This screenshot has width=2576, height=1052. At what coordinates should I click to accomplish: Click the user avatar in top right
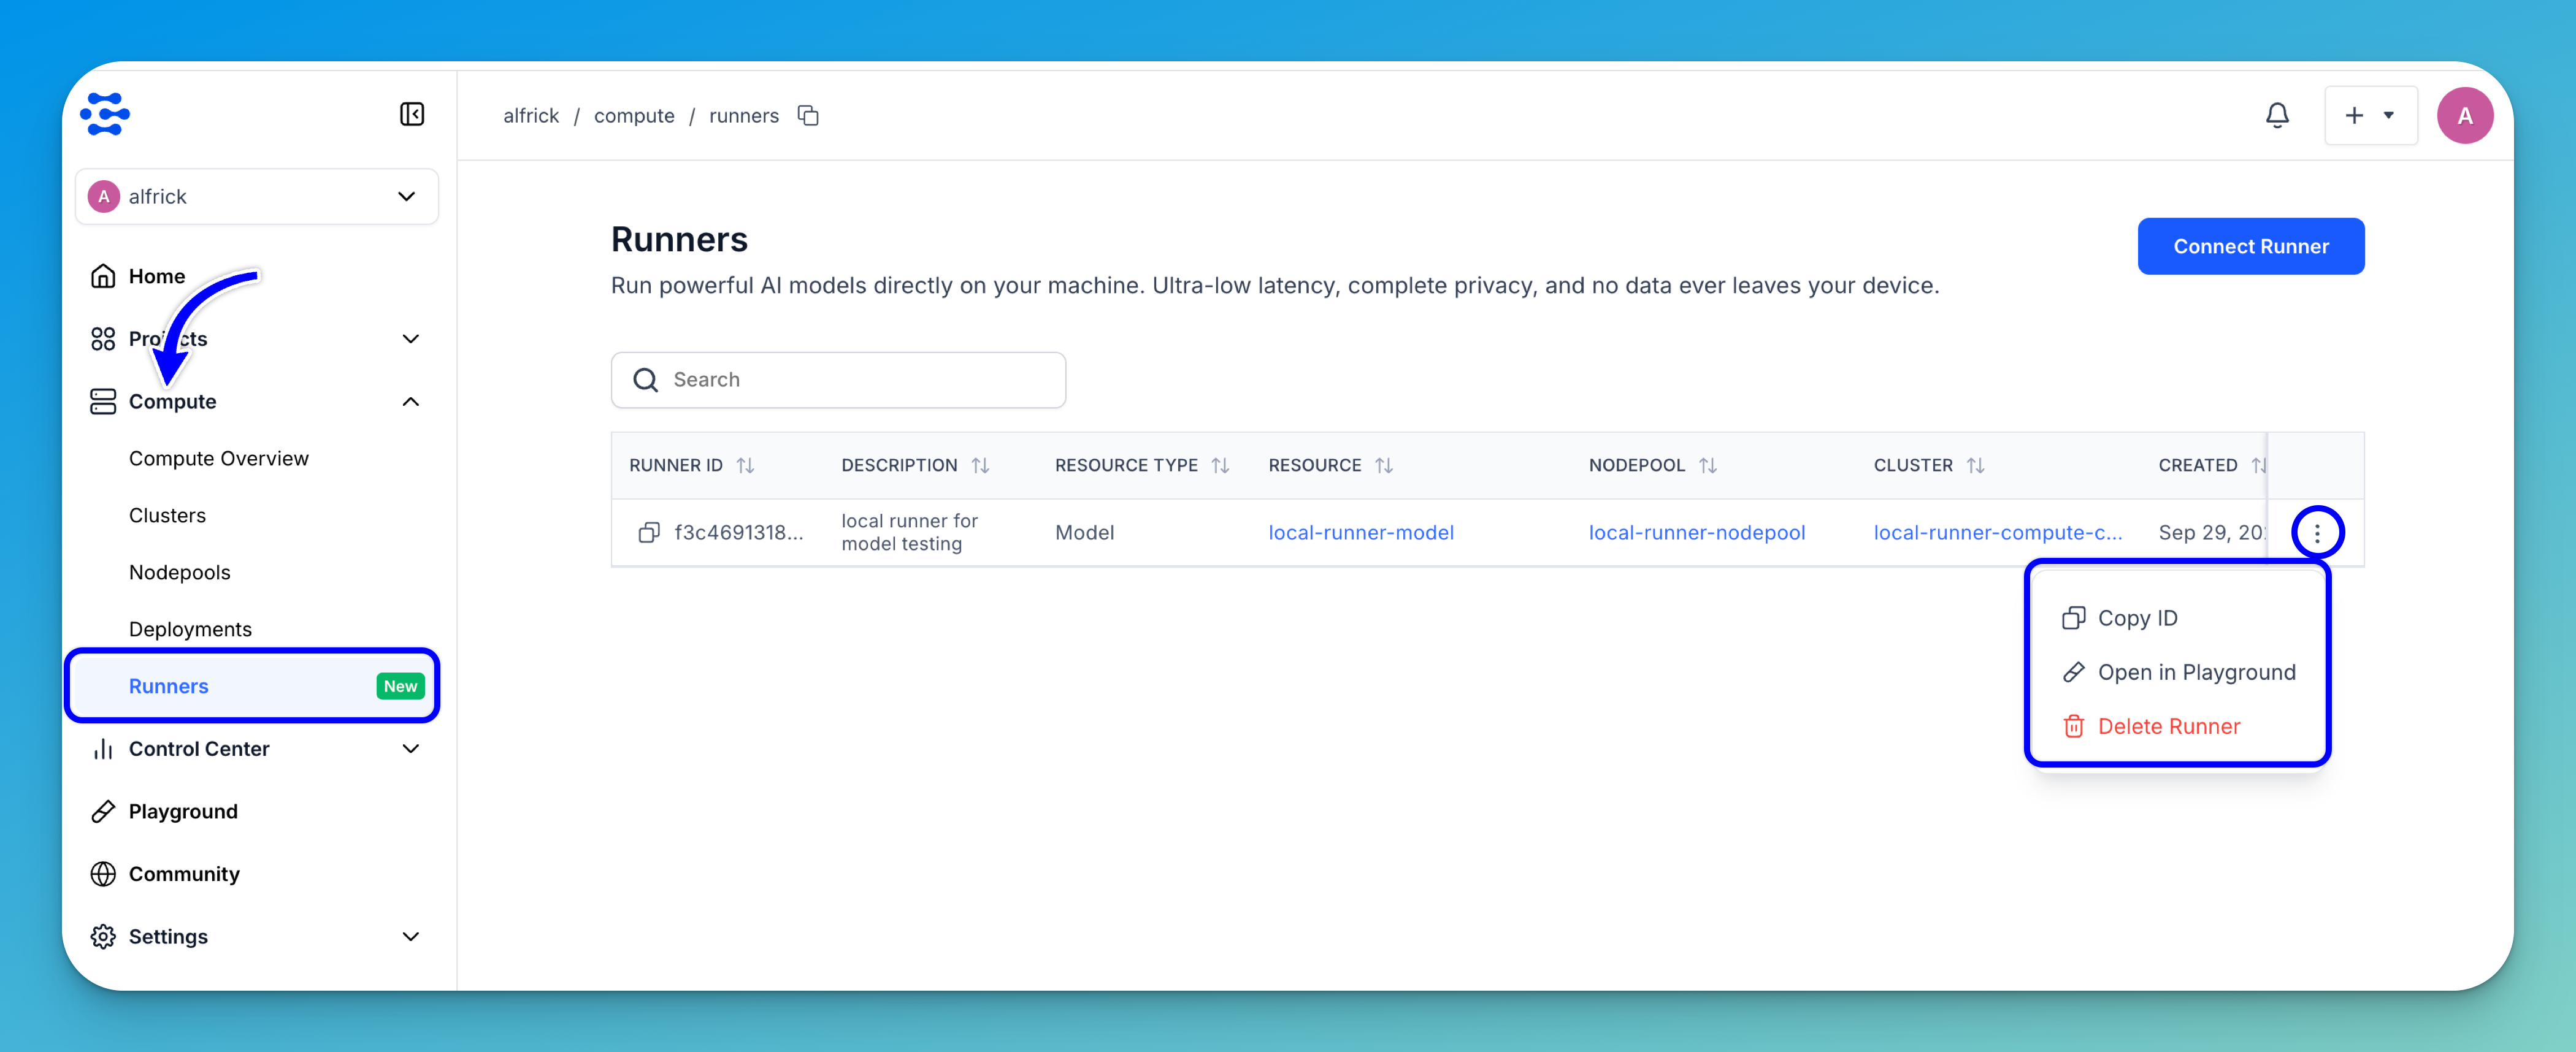click(2464, 116)
